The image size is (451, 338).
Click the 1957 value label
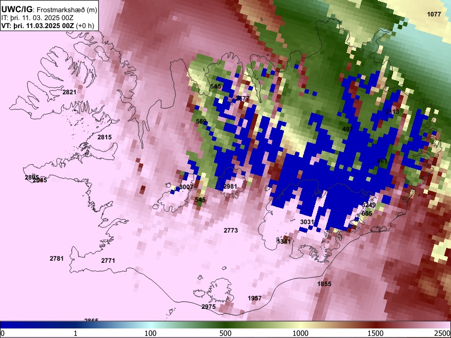[x=255, y=298]
